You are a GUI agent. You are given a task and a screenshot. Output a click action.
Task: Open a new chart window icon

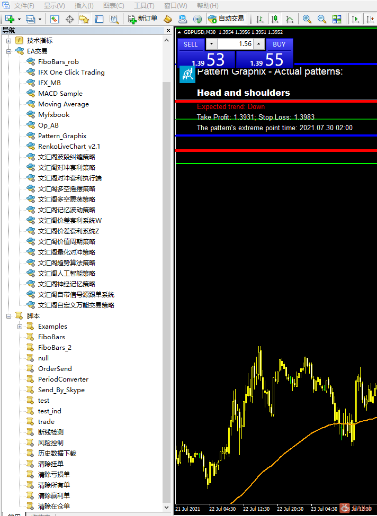10,19
